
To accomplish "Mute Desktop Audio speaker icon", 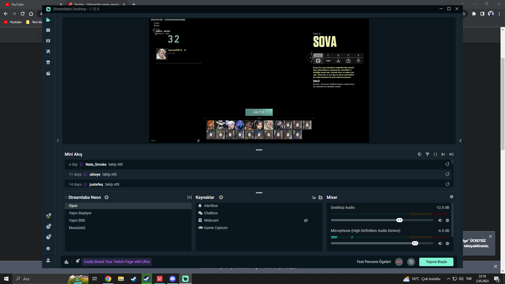I will [x=440, y=220].
